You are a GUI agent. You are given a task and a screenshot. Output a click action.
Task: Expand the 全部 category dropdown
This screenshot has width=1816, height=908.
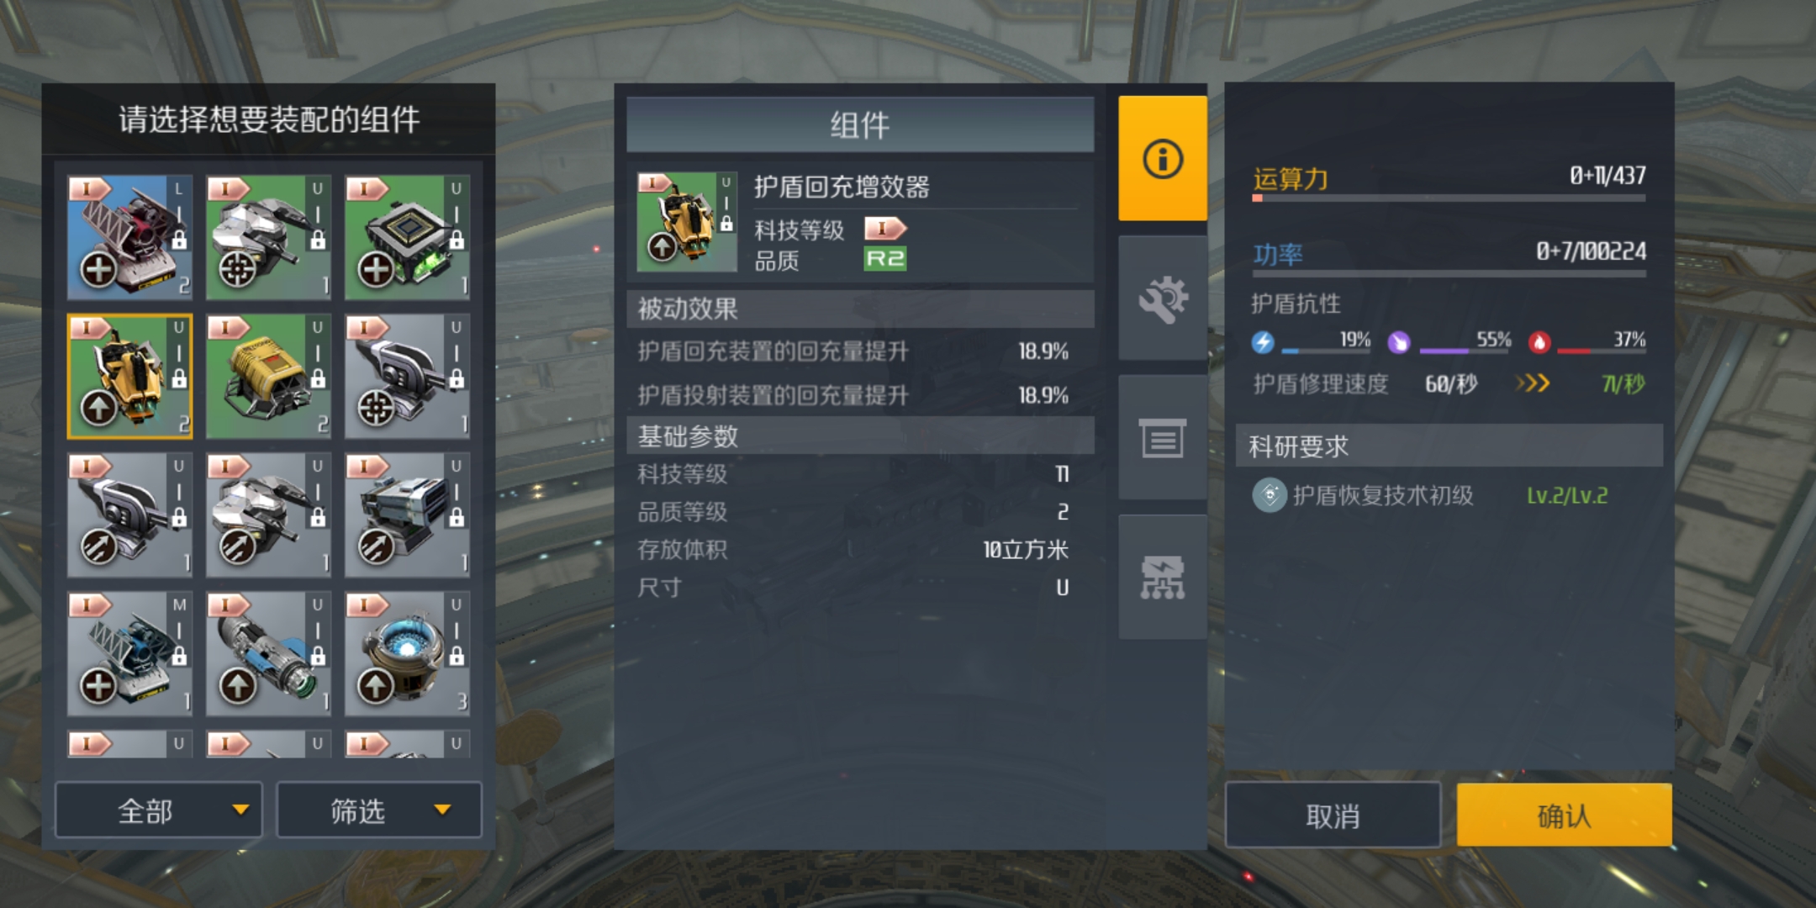(159, 810)
